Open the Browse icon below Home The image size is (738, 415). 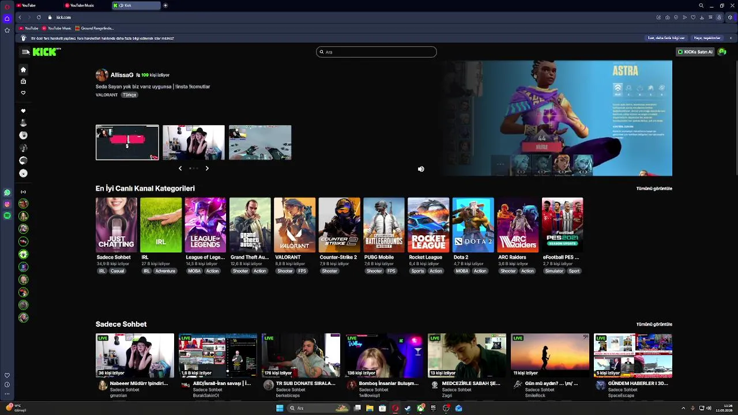point(23,81)
